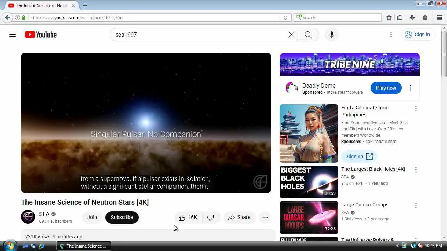Click the channel watermark on video
The height and width of the screenshot is (251, 447).
[x=260, y=182]
